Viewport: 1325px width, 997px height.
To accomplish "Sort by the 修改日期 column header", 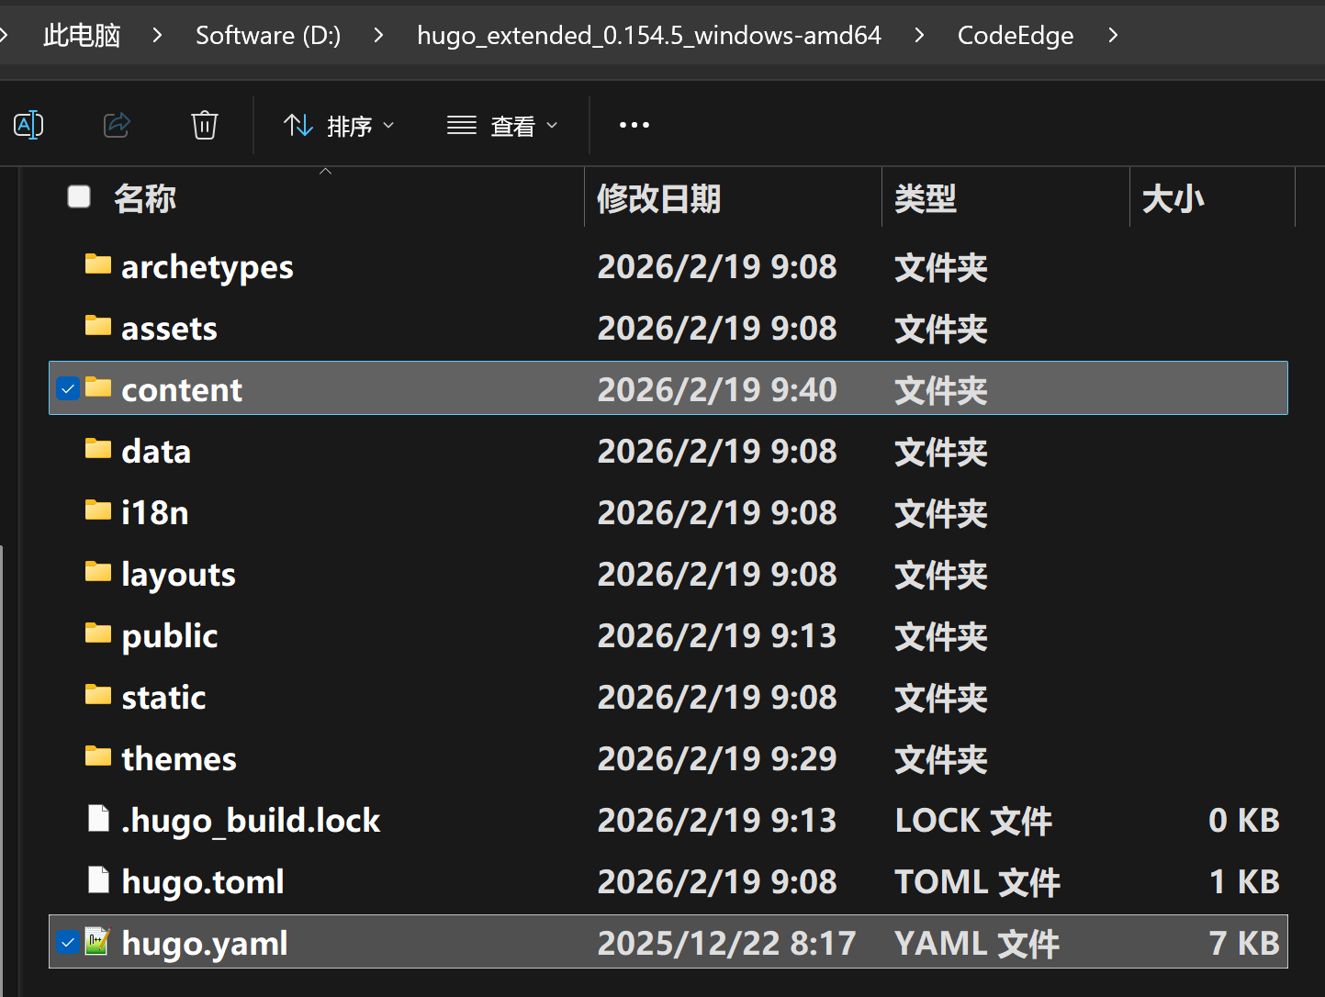I will coord(659,198).
